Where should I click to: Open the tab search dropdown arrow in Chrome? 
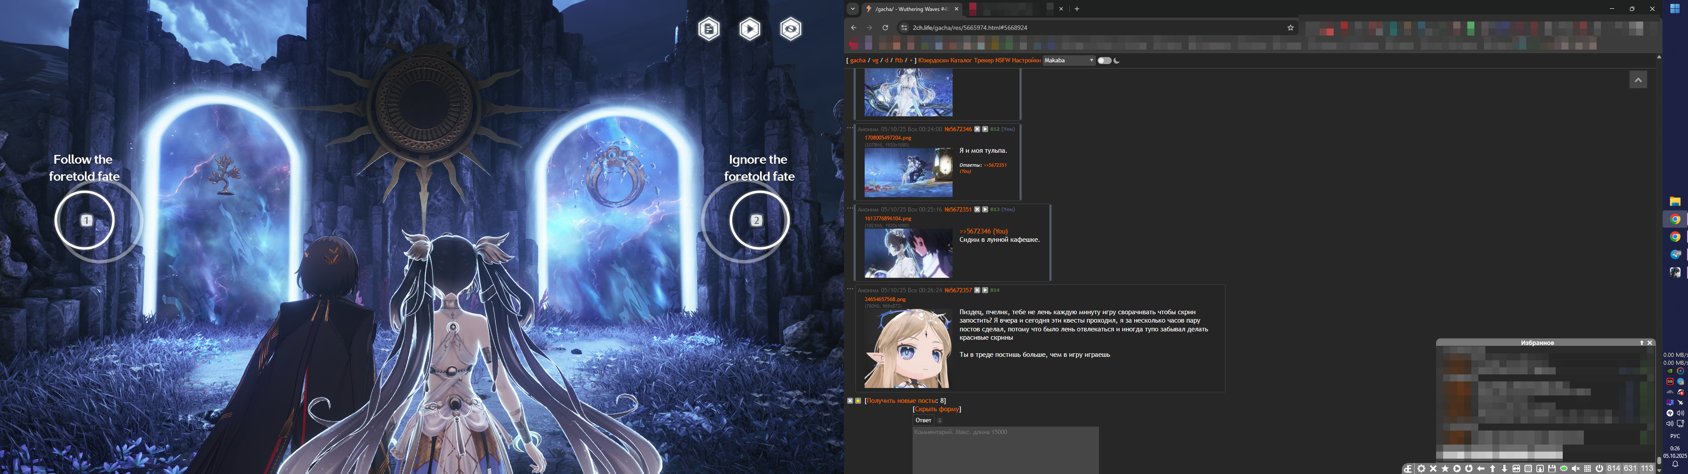(852, 9)
